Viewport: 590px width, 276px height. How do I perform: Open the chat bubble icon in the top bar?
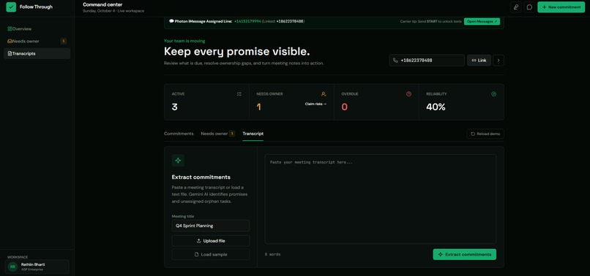tap(529, 7)
